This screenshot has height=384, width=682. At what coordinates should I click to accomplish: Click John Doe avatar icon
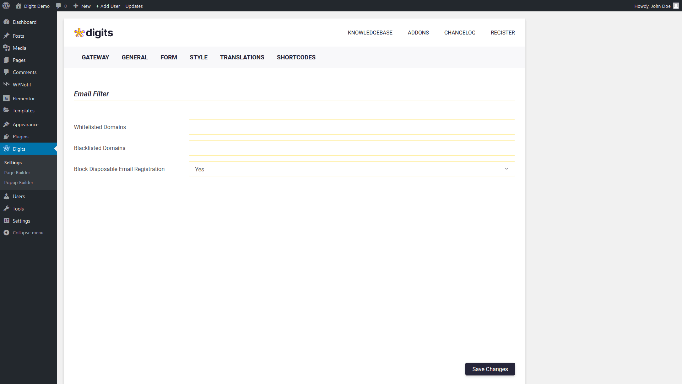pos(676,6)
